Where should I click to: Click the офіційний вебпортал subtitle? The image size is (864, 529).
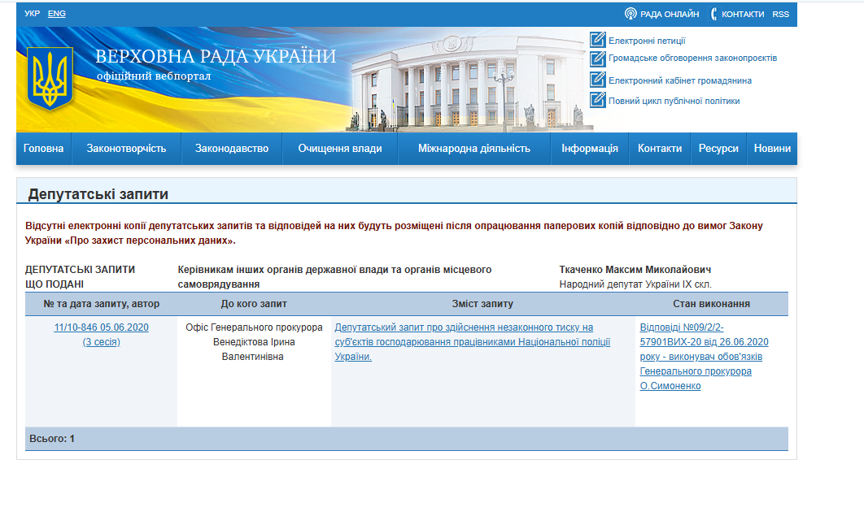point(154,76)
